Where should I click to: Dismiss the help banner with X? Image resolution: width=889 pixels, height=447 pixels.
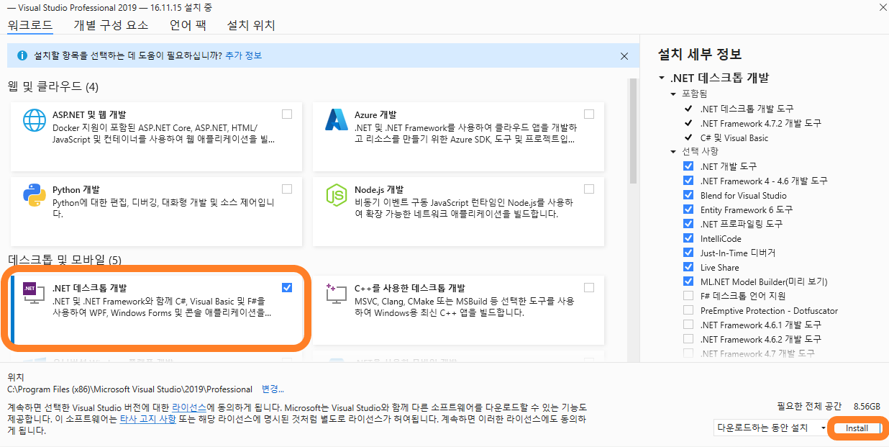[624, 55]
